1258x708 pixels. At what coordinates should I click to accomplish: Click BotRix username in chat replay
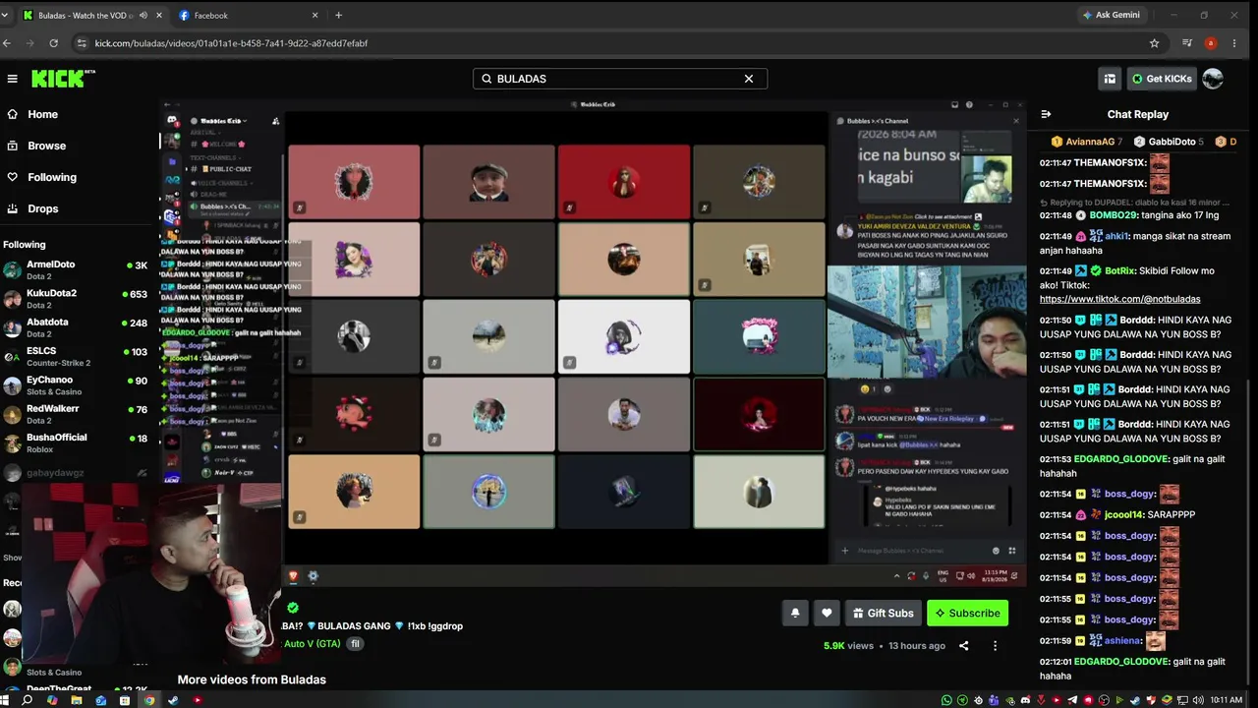pos(1119,270)
